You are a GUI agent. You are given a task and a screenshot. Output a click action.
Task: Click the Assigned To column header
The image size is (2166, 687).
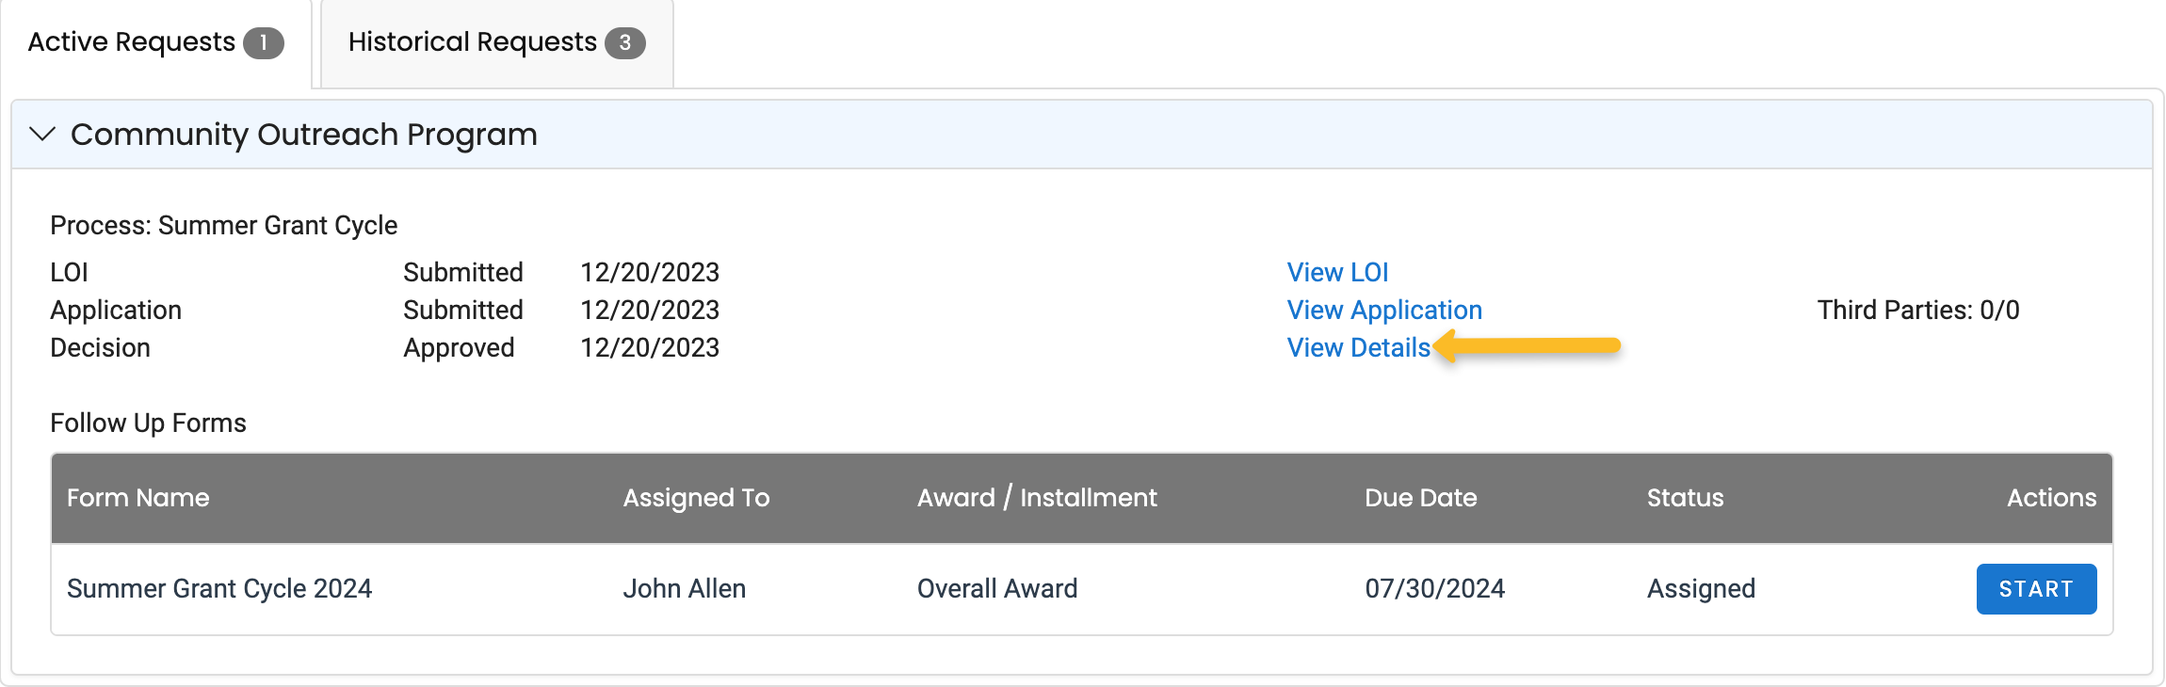pyautogui.click(x=696, y=498)
